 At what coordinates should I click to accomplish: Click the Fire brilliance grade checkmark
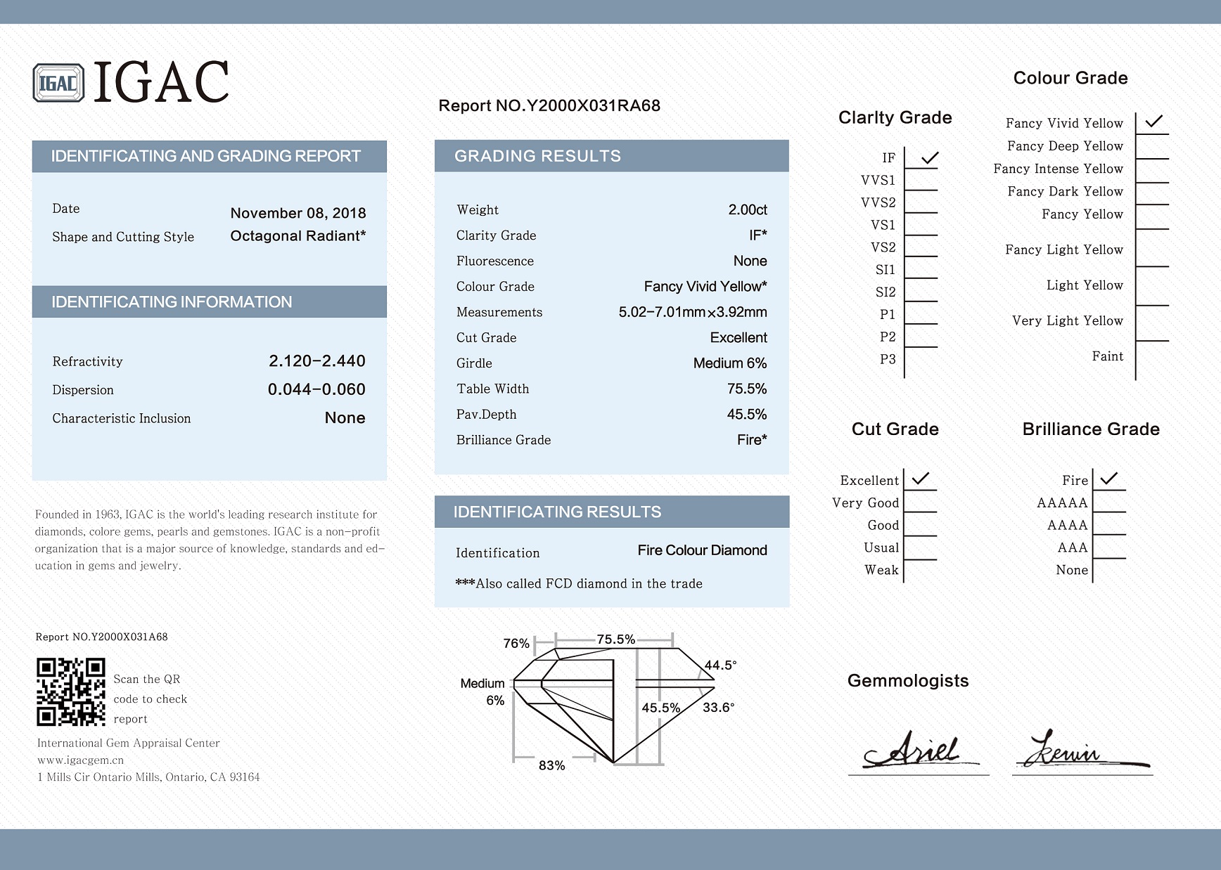(1109, 479)
